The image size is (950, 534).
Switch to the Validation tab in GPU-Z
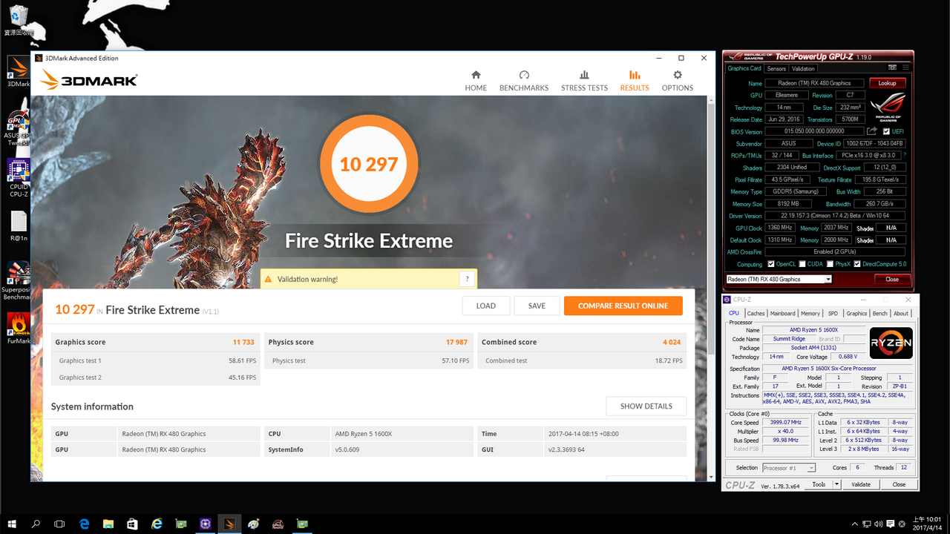803,69
